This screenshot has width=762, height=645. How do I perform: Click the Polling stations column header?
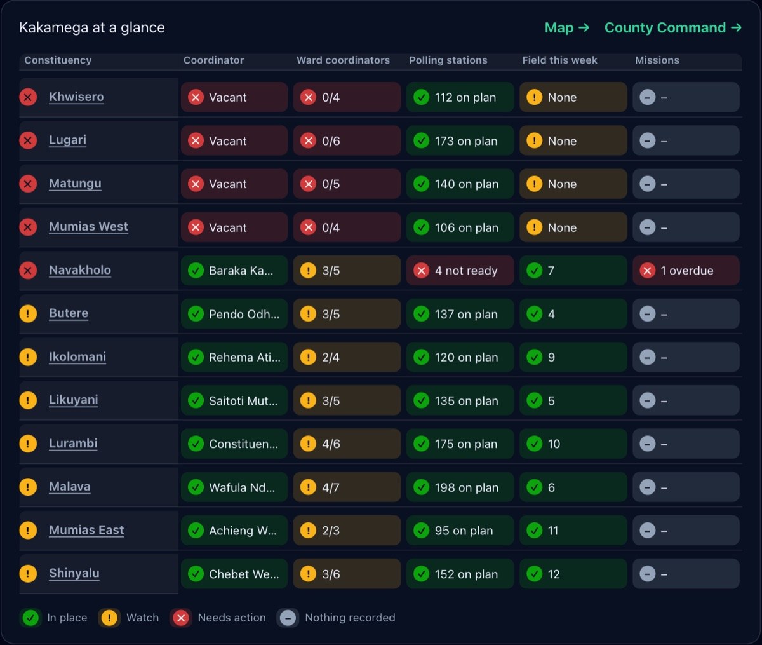coord(448,60)
